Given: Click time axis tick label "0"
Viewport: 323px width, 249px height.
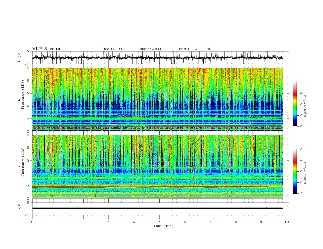Looking at the screenshot, I should tap(32, 222).
